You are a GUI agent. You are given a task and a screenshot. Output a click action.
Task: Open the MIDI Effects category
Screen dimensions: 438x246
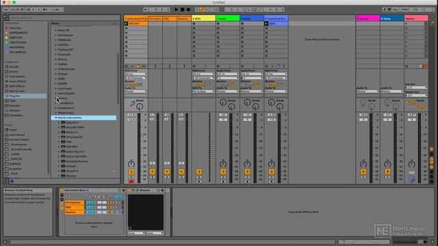coord(17,86)
